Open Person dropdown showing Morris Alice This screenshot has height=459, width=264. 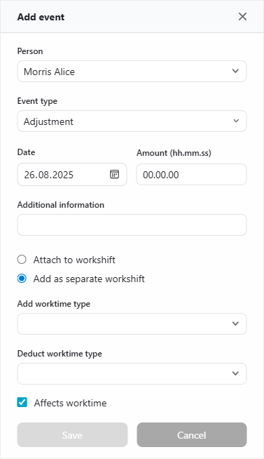coord(132,71)
